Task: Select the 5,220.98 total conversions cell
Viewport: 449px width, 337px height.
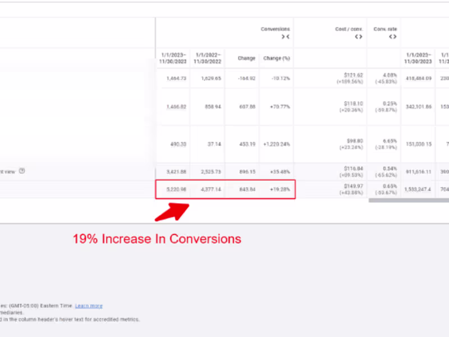Action: 176,189
